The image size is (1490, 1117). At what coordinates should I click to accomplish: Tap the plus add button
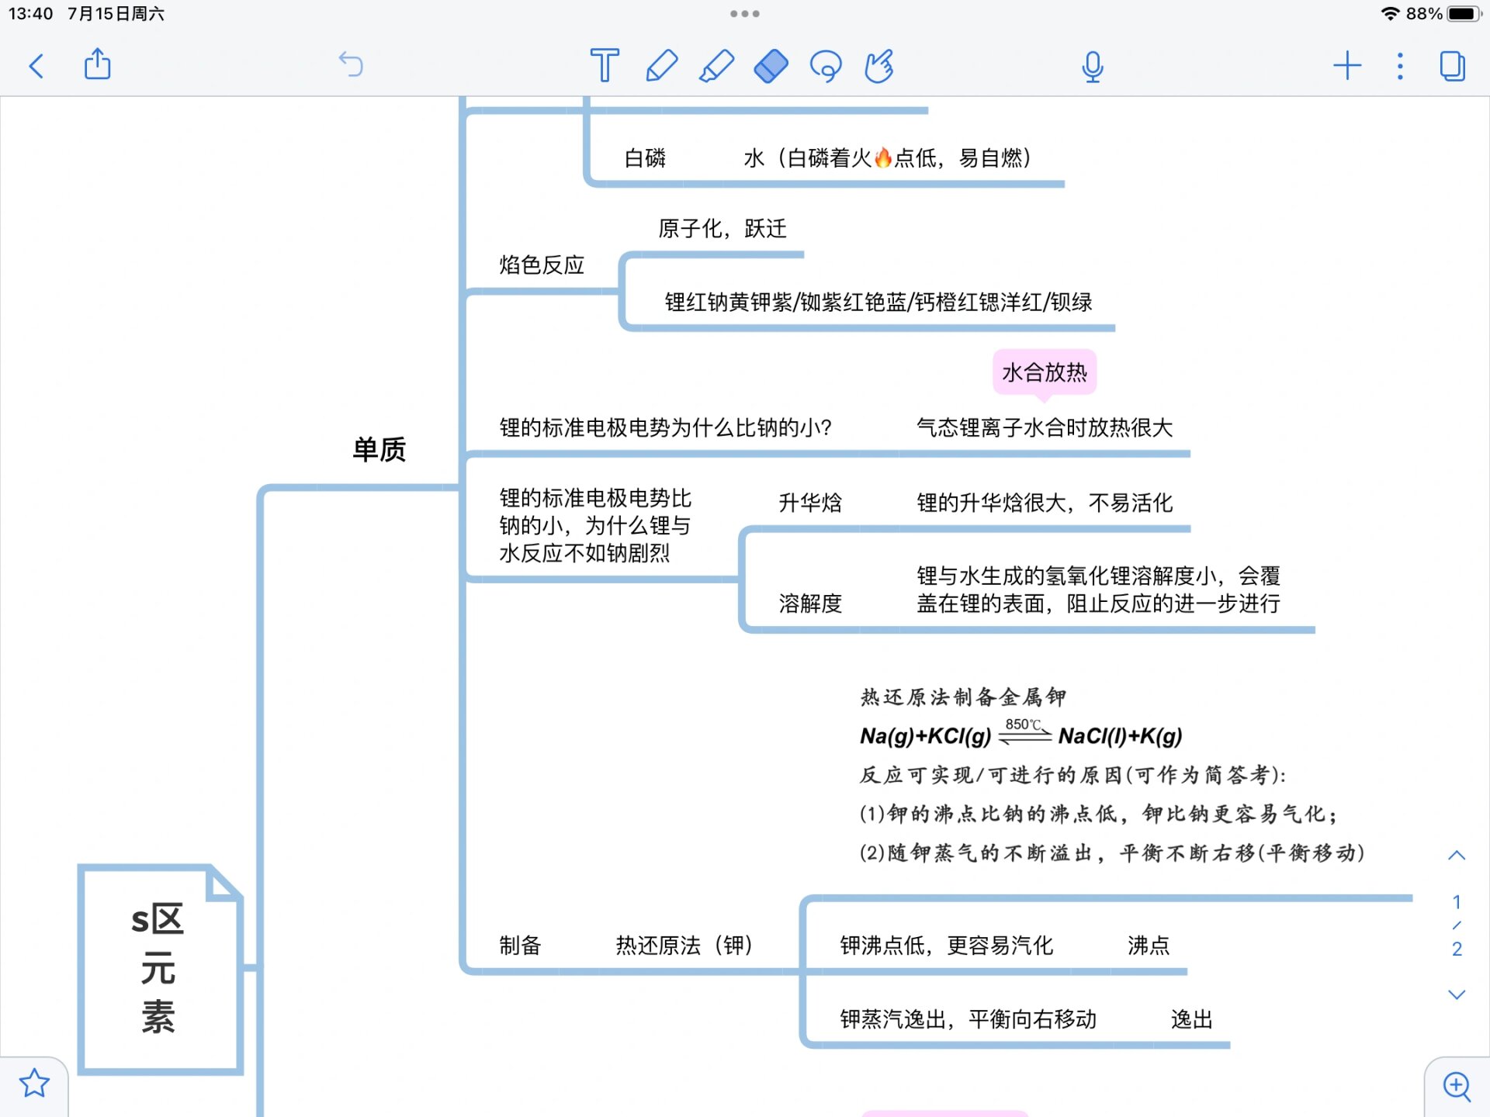[1347, 65]
